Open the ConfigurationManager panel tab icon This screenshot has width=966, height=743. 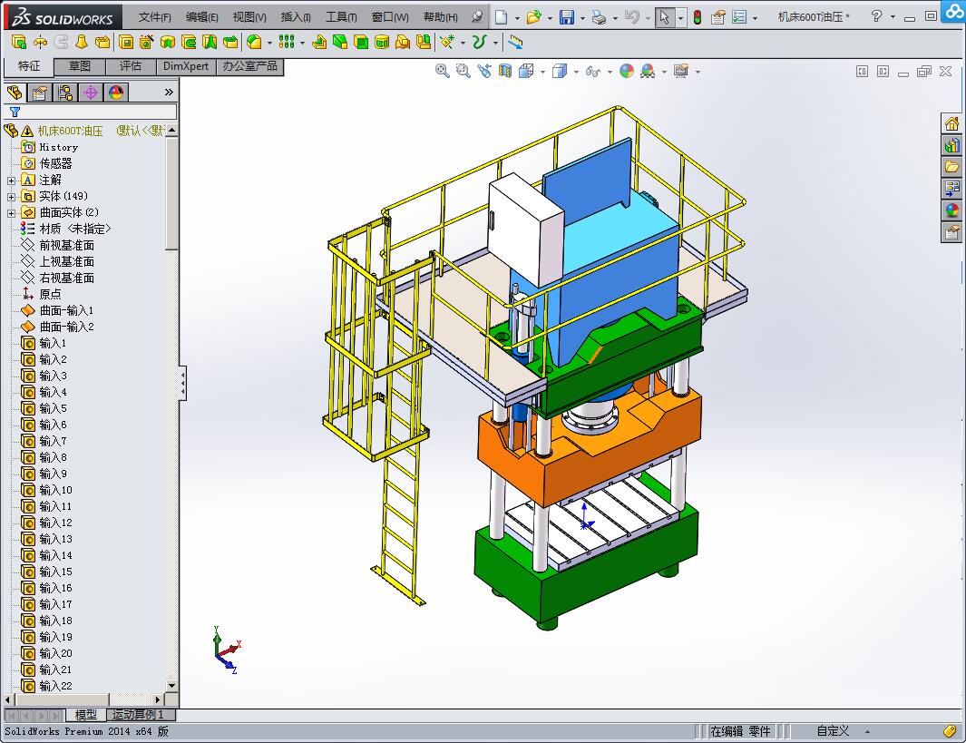65,92
